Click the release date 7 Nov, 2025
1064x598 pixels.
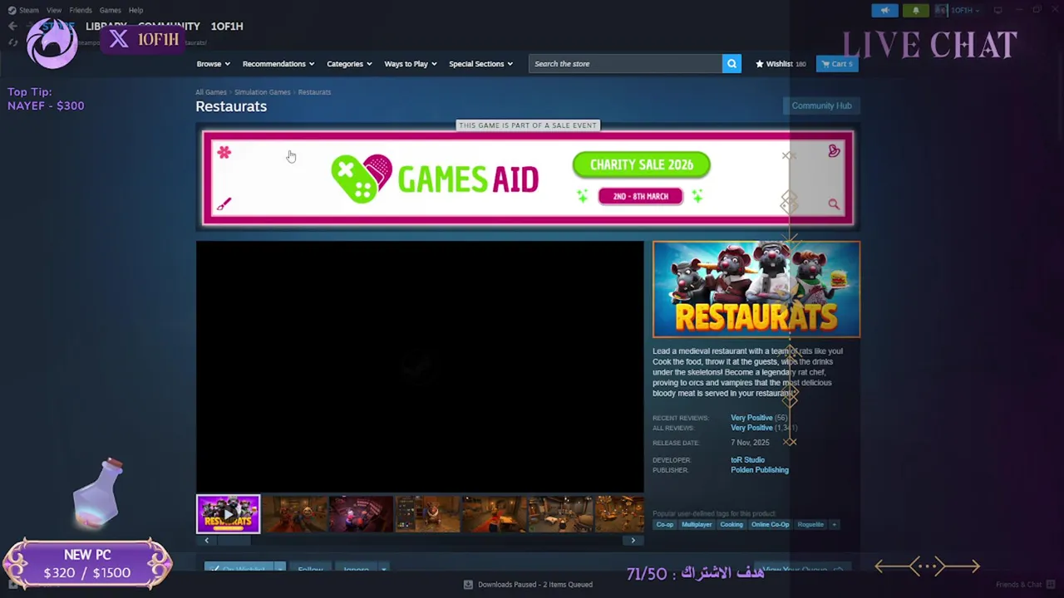tap(750, 443)
